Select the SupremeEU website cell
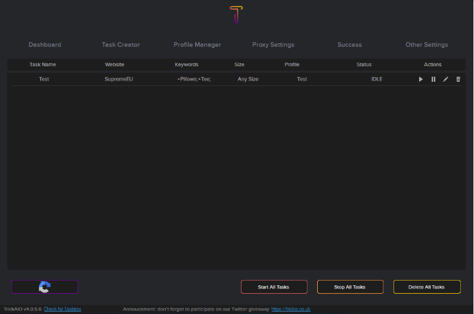The image size is (474, 314). 119,79
